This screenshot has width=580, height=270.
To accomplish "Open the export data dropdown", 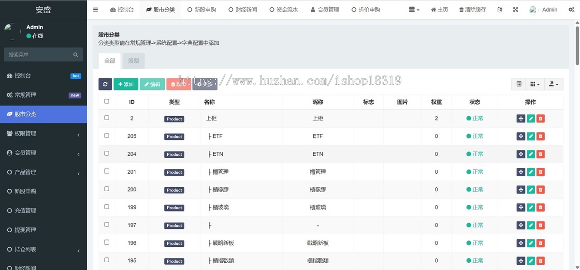I will [553, 84].
